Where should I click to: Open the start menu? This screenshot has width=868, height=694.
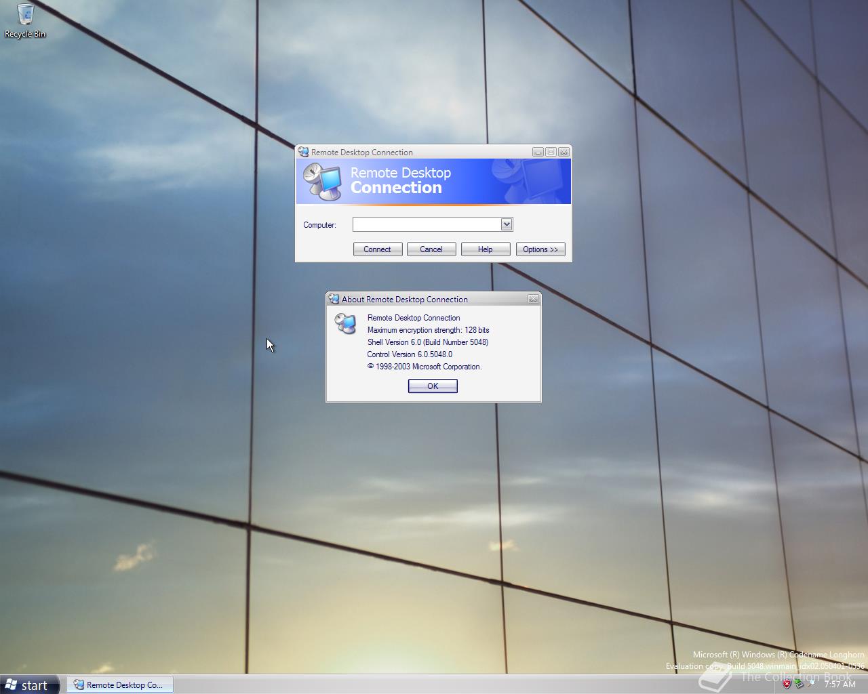tap(30, 685)
